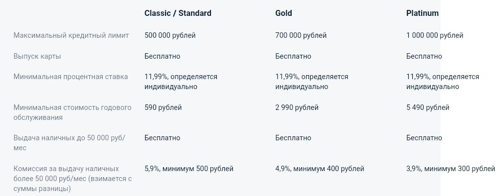502x196 pixels.
Task: Click the Комиссия за выдачу наличных label
Action: pyautogui.click(x=73, y=179)
